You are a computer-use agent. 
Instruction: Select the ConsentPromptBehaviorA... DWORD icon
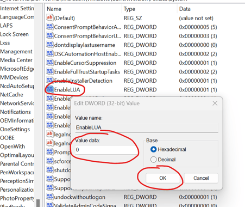coord(49,27)
